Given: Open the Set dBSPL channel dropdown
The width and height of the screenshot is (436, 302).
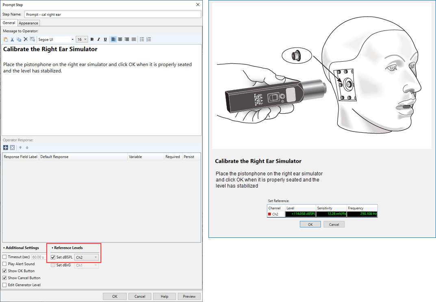Looking at the screenshot, I should tap(87, 257).
